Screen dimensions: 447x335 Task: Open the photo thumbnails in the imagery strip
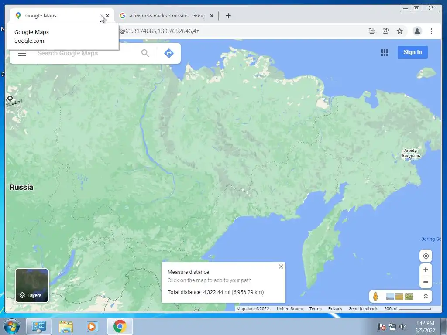point(399,296)
